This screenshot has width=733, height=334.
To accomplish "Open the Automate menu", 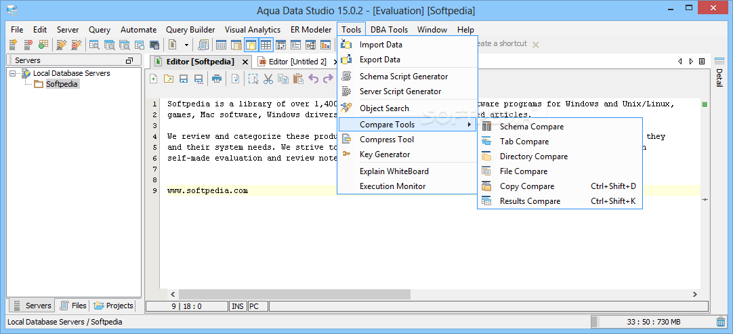I will pyautogui.click(x=138, y=30).
